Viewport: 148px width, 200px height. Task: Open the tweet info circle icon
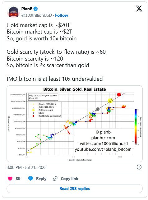point(139,167)
